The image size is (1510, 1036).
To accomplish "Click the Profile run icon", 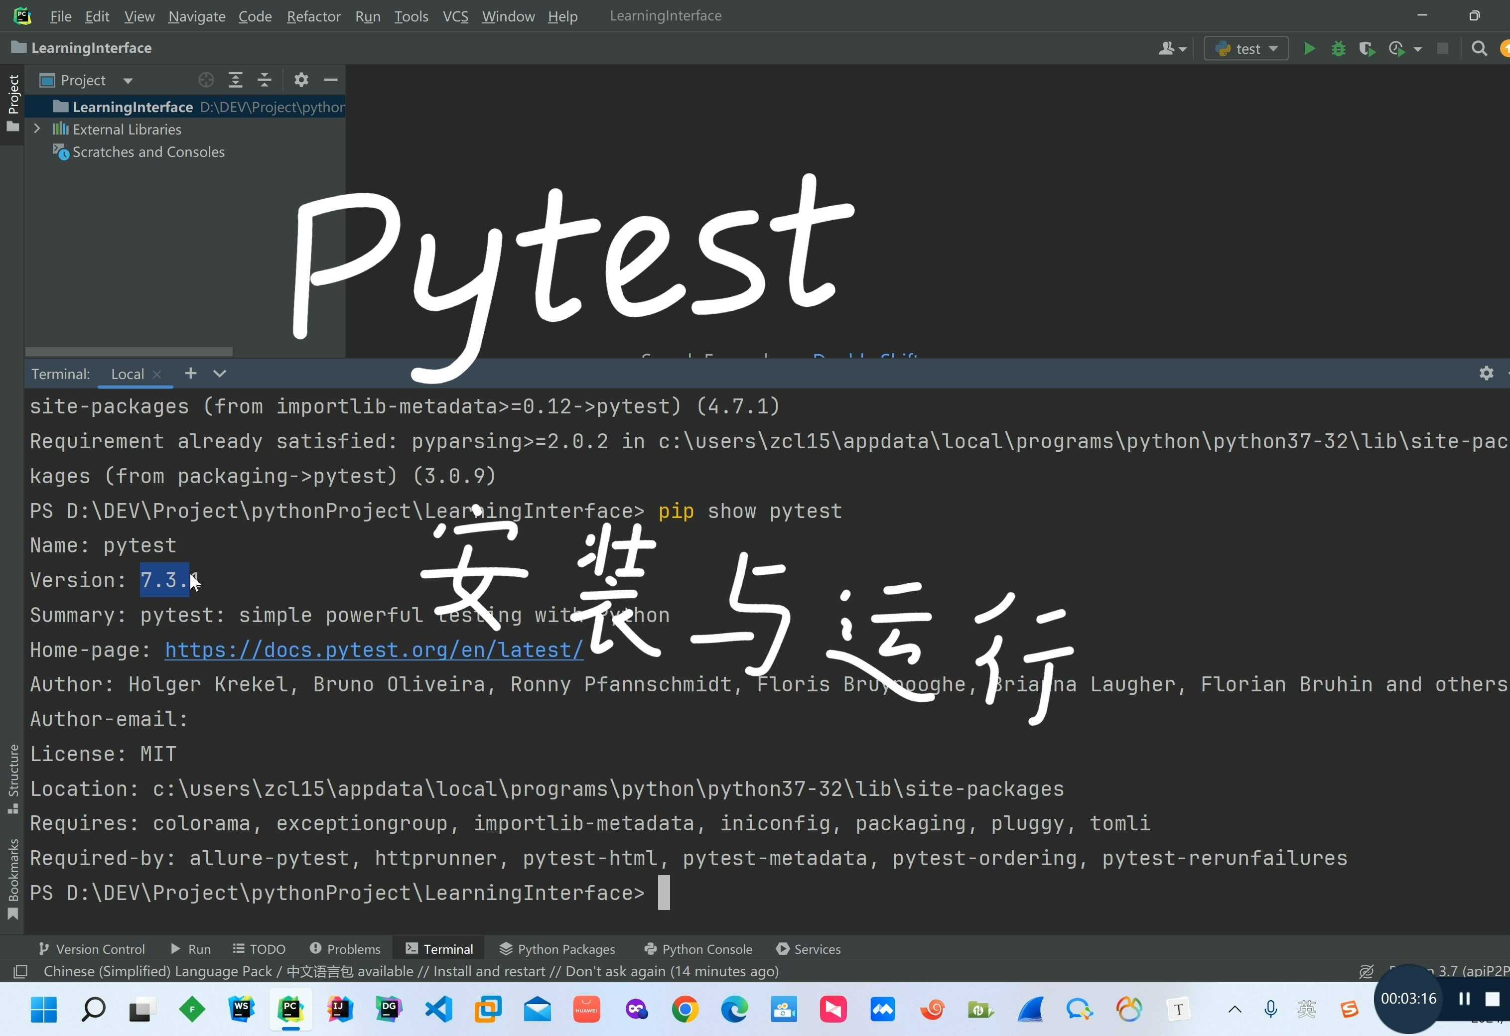I will click(1396, 49).
